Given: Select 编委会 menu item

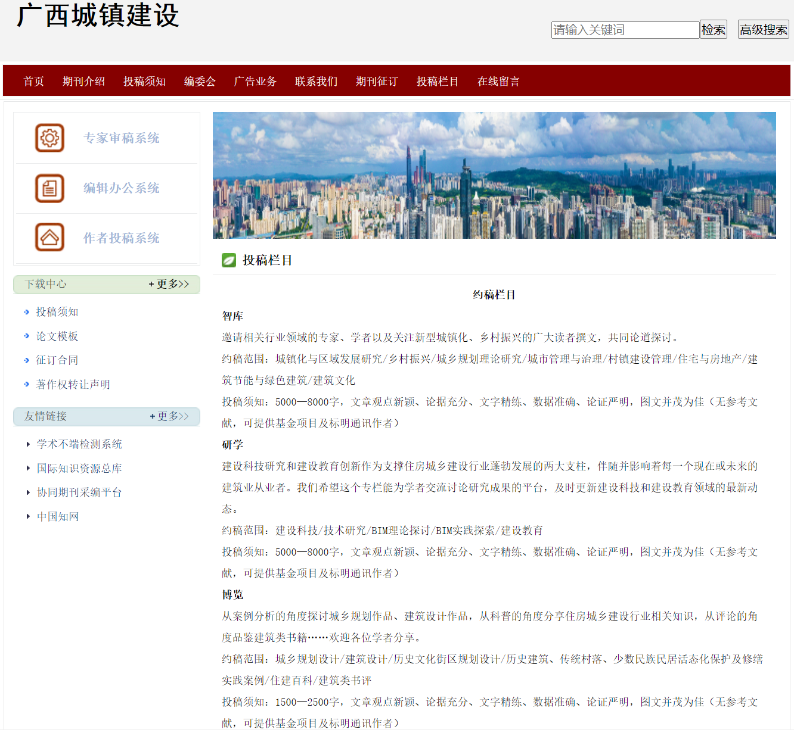Looking at the screenshot, I should 200,82.
